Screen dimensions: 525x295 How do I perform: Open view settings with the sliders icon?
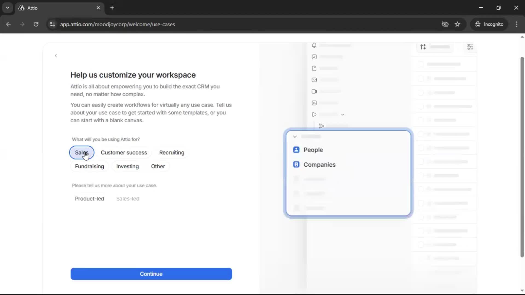[470, 47]
